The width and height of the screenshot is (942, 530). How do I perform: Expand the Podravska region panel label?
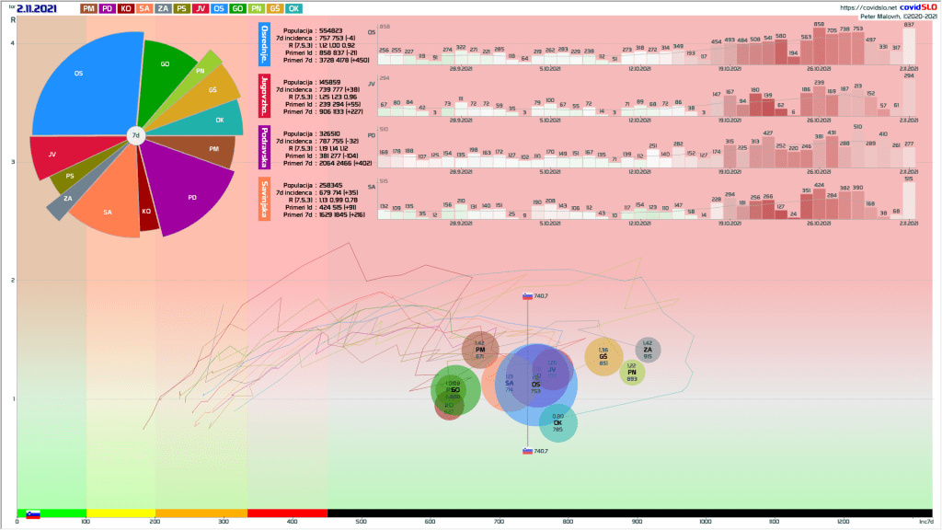click(265, 147)
